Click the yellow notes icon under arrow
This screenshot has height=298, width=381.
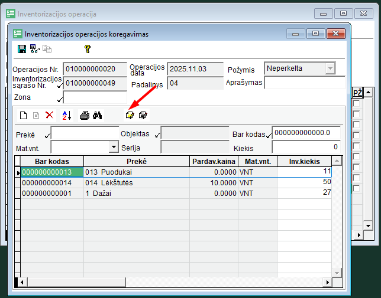tap(130, 116)
